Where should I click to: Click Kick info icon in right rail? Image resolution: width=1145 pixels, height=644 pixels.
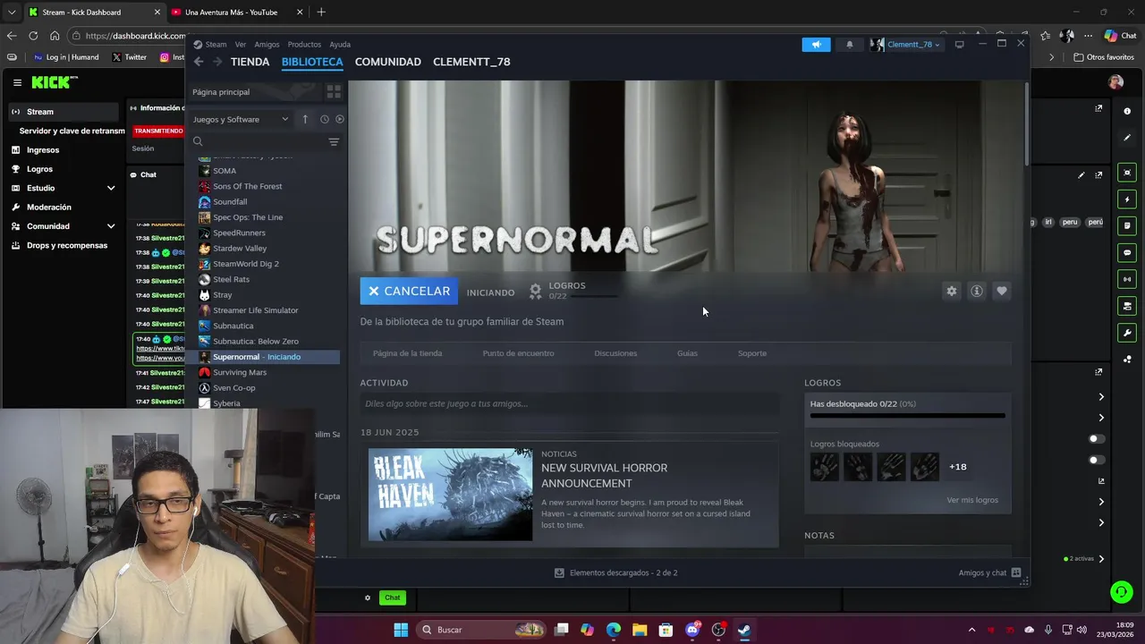tap(1127, 111)
